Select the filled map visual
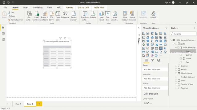This screenshot has height=110, width=197. tap(148, 45)
